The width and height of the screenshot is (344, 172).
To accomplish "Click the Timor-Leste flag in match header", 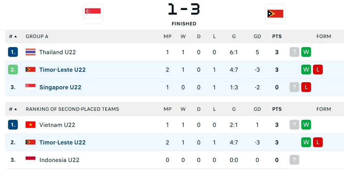I will click(x=275, y=14).
